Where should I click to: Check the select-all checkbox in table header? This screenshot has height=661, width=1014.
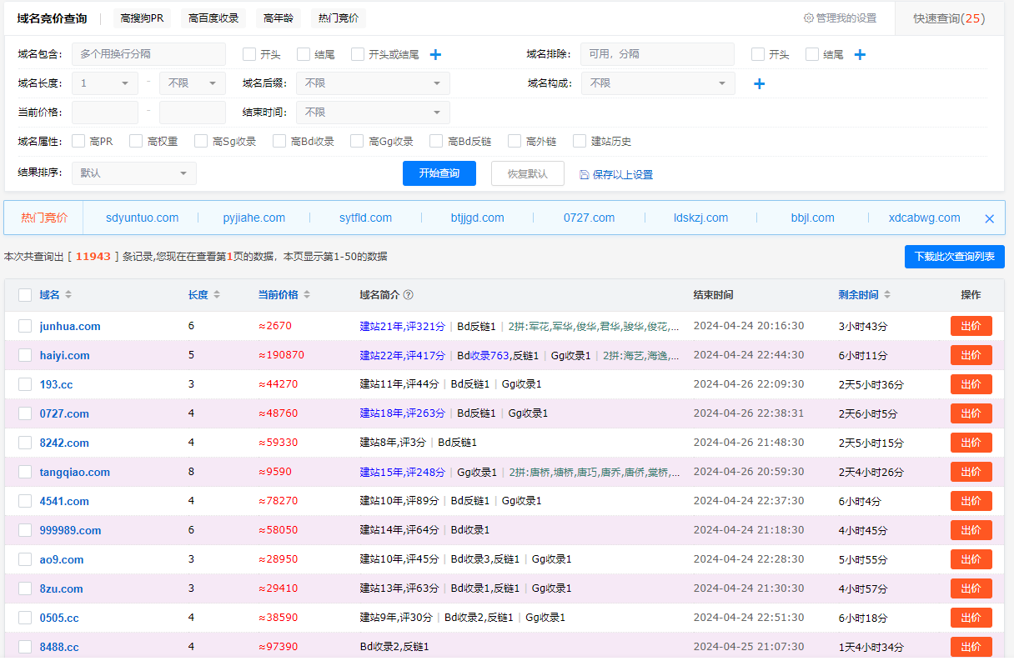25,295
